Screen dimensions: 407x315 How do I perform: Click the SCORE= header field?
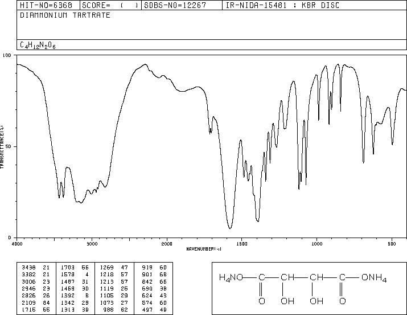tap(110, 5)
